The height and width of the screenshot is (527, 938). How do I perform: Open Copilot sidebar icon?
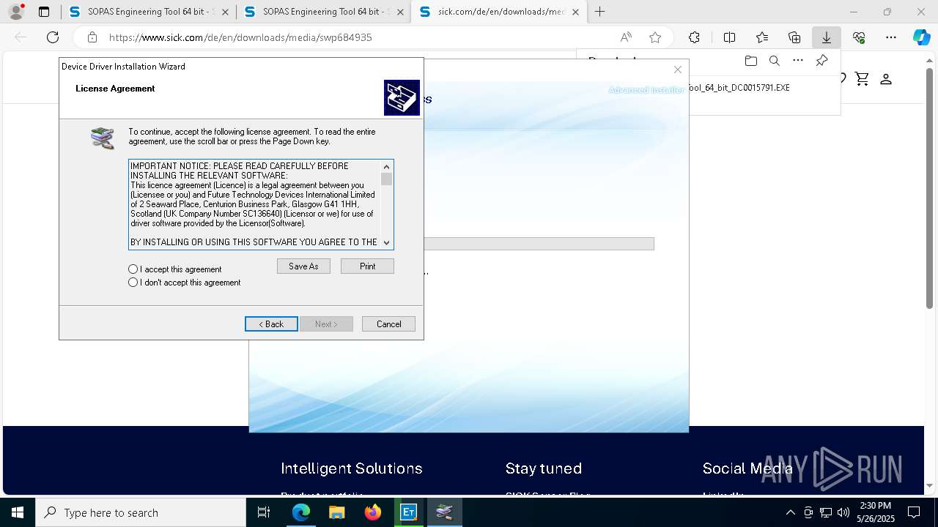(921, 37)
